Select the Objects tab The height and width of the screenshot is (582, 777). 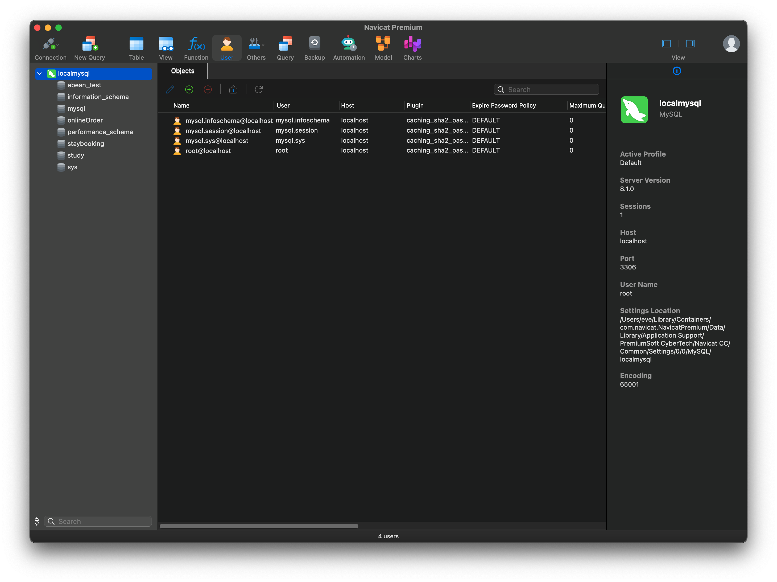(182, 71)
